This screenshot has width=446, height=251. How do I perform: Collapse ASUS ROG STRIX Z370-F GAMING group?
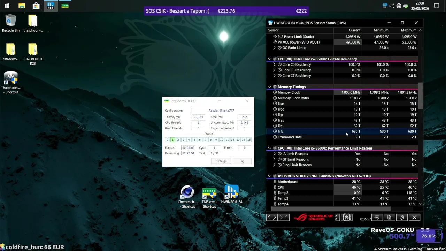269,176
